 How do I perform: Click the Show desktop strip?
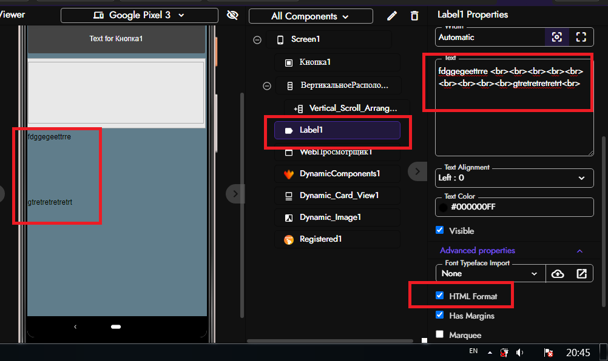pyautogui.click(x=604, y=353)
